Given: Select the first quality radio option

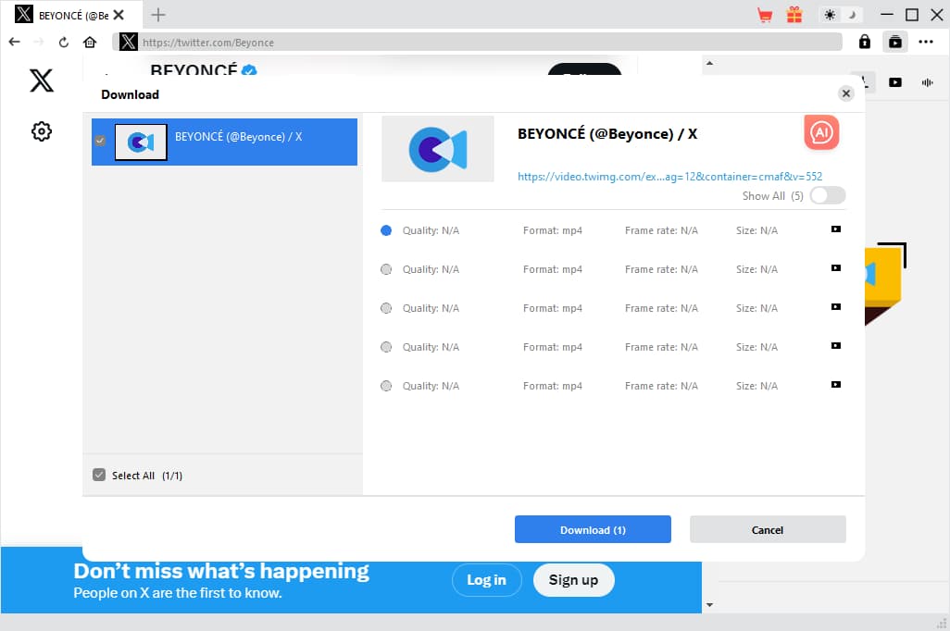Looking at the screenshot, I should 386,230.
